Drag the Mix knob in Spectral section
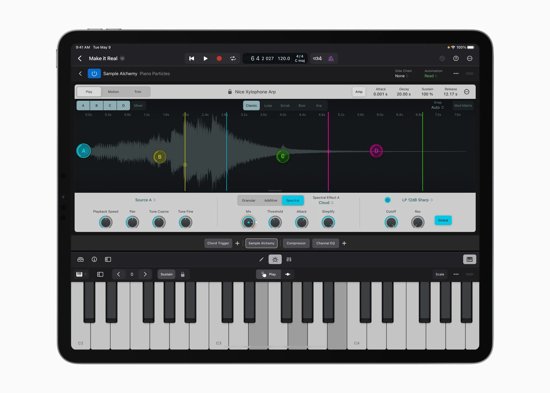Screen dimensions: 550x393 pyautogui.click(x=248, y=221)
